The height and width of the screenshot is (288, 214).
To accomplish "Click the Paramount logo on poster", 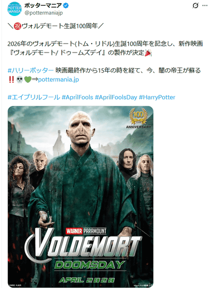I will tap(95, 231).
